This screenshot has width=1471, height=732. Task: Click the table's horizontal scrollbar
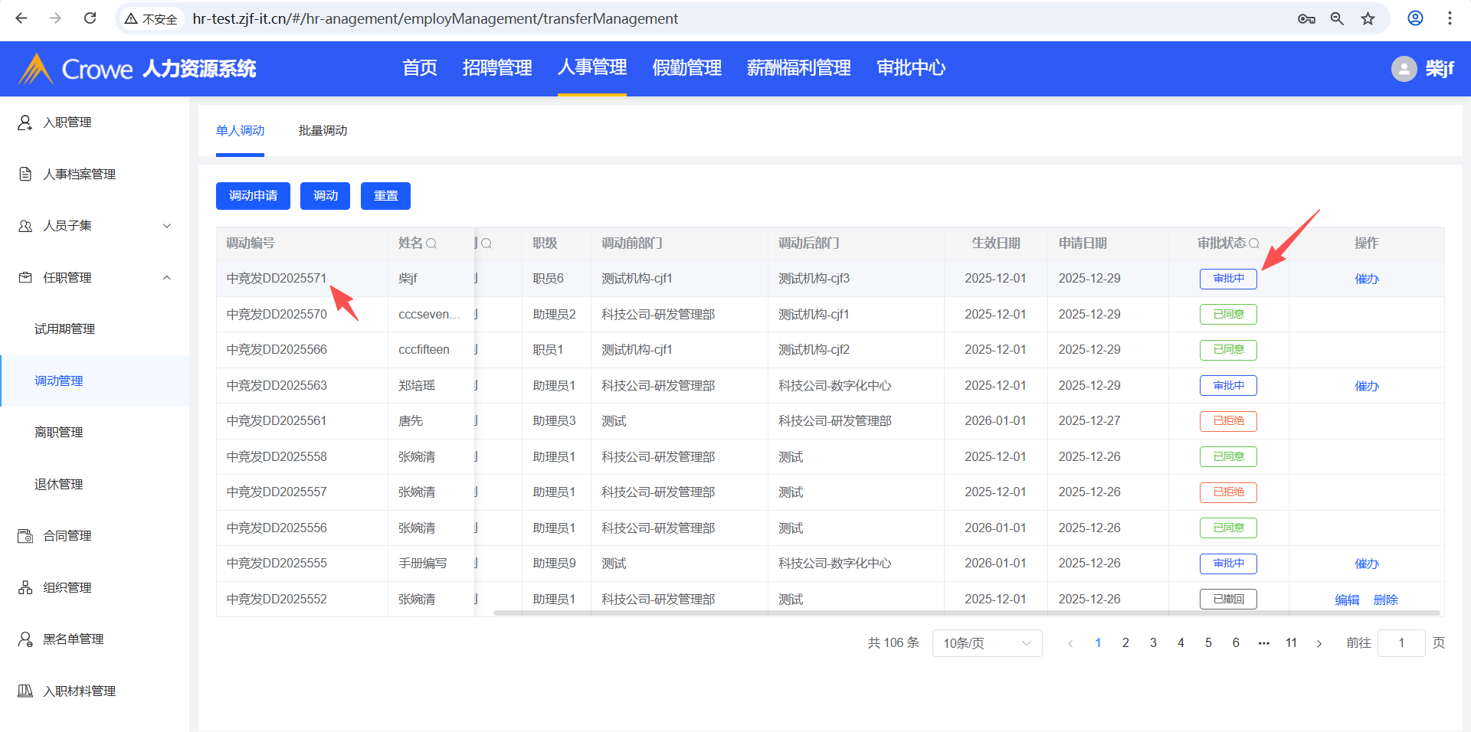tap(965, 613)
